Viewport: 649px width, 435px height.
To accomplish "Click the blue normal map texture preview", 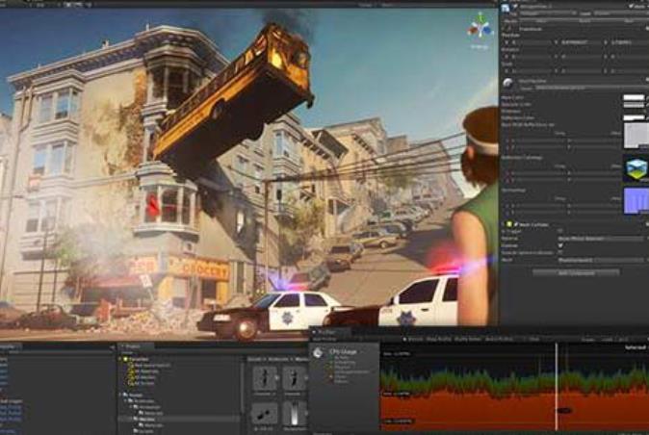I will click(635, 201).
